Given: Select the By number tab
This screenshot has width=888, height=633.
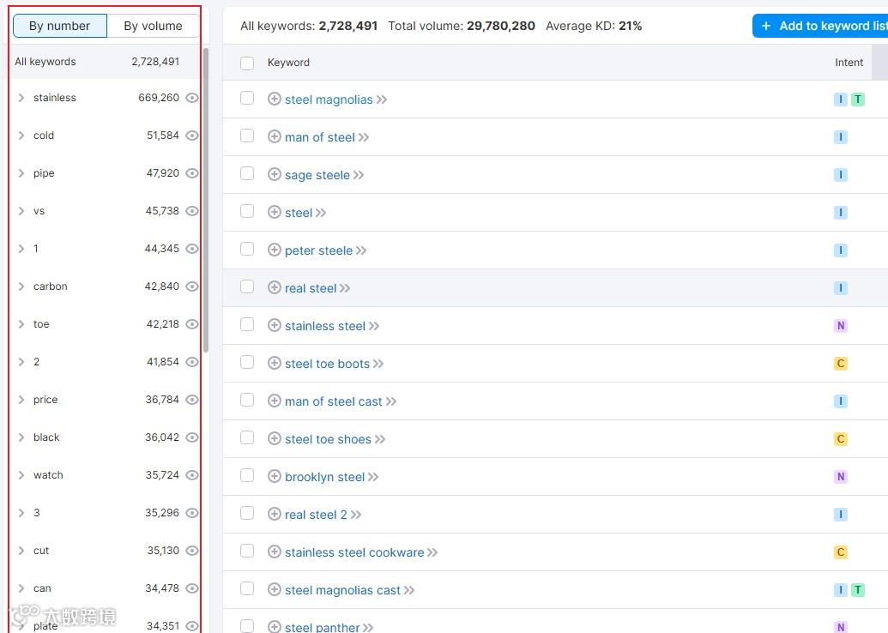Looking at the screenshot, I should click(x=60, y=26).
